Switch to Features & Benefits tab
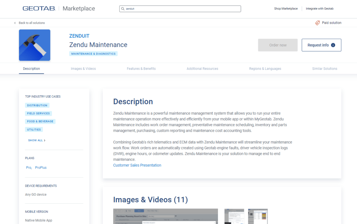Viewport: 357px width, 224px height. pos(141,69)
